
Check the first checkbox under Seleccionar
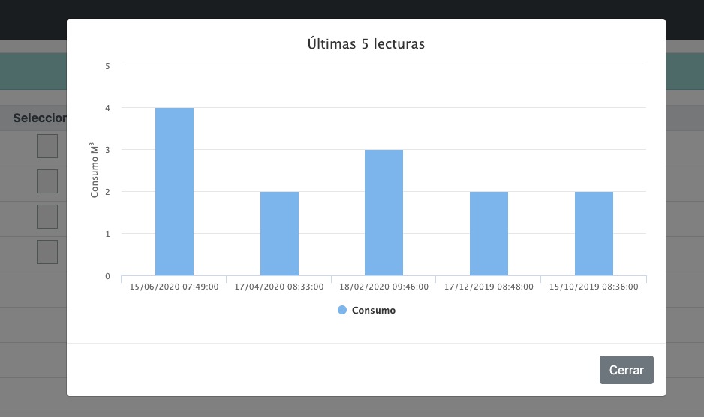coord(47,146)
